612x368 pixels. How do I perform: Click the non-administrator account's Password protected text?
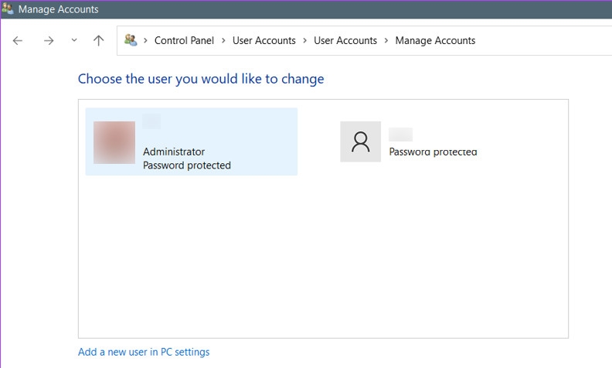pos(433,152)
